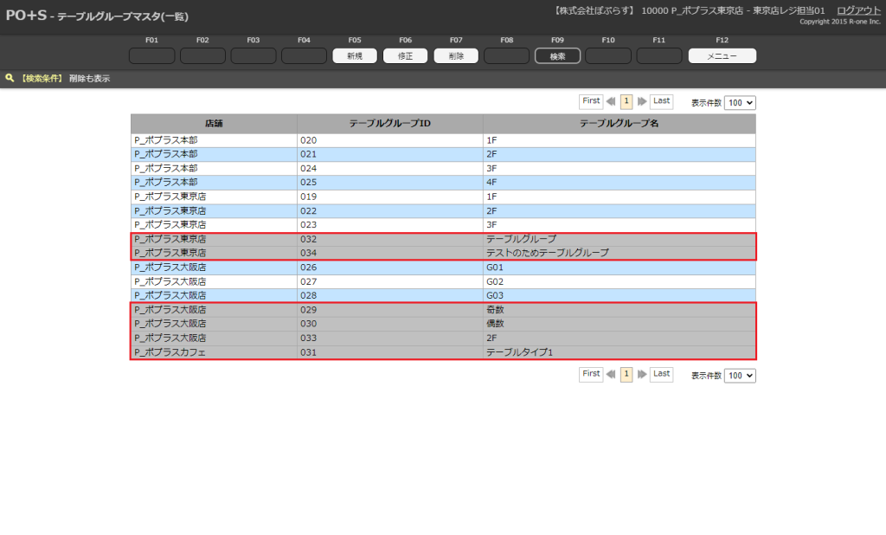Open the top 表示件数 dropdown
This screenshot has width=886, height=535.
(x=740, y=102)
